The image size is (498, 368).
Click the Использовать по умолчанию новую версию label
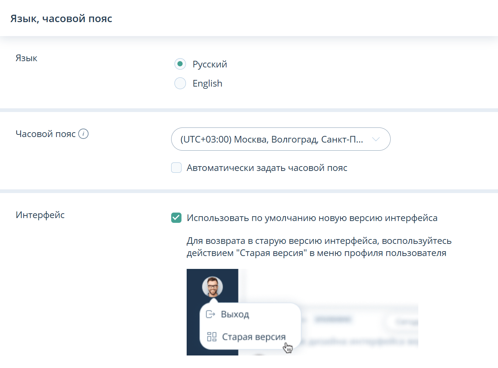pos(312,218)
